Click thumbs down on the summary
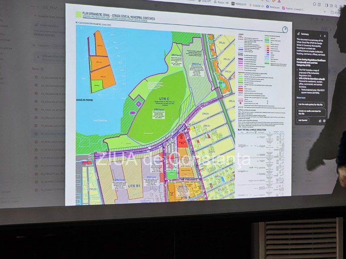 pyautogui.click(x=324, y=120)
